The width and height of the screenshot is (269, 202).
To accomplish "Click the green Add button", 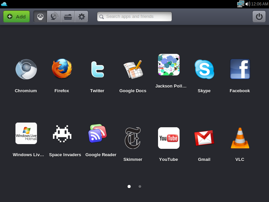I will tap(16, 16).
